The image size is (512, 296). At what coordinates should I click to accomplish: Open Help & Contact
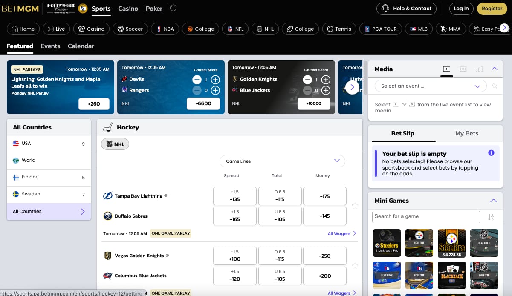pyautogui.click(x=407, y=9)
